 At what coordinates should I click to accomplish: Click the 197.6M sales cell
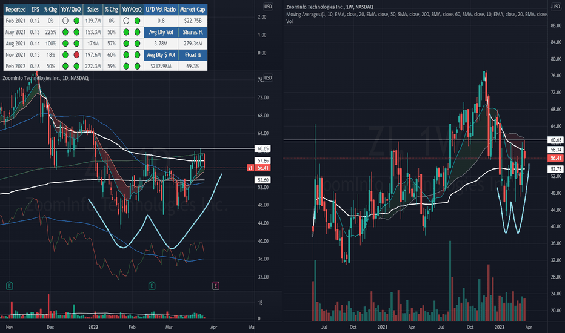93,54
